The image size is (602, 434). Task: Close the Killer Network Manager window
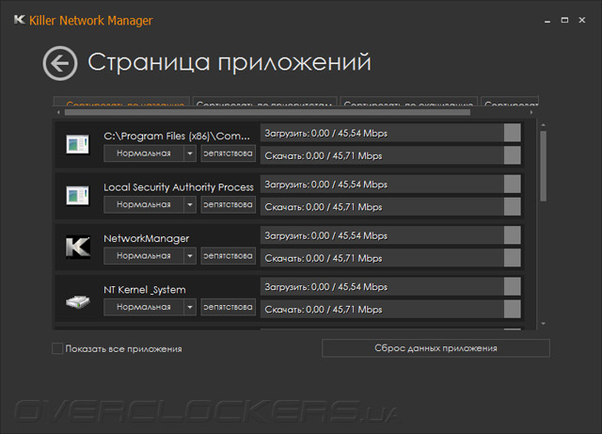pyautogui.click(x=582, y=20)
